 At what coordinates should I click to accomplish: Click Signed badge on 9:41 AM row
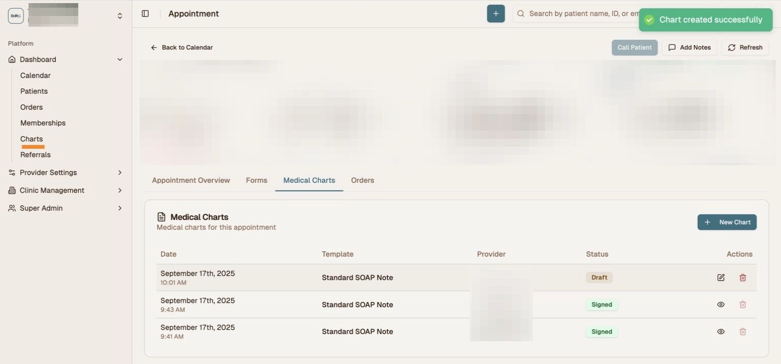pyautogui.click(x=602, y=331)
